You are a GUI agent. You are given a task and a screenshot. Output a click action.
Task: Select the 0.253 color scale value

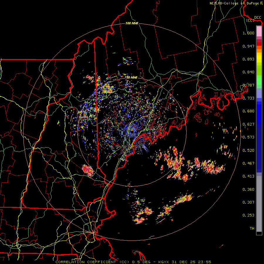coord(248,215)
